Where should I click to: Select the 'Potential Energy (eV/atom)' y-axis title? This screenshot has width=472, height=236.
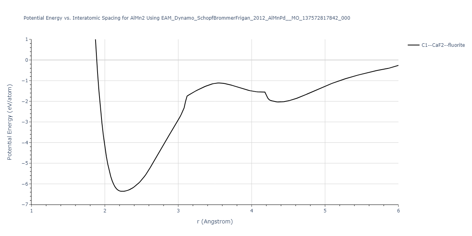[10, 122]
